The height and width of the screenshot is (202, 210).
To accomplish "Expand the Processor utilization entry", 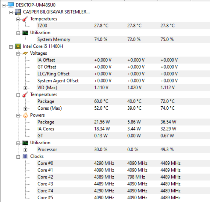I will (25, 150).
